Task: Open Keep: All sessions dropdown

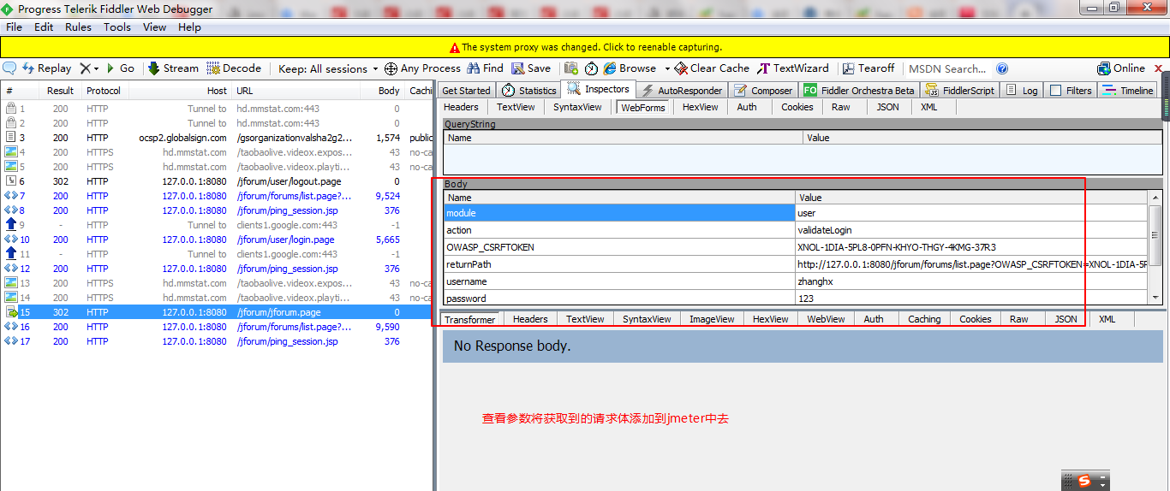Action: [328, 68]
